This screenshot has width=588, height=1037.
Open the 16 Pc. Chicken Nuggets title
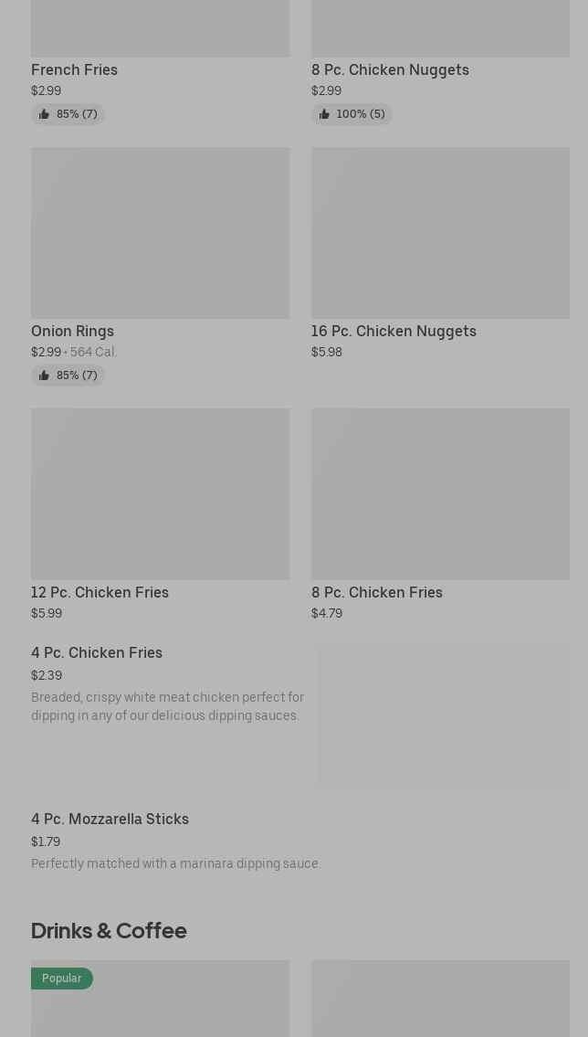point(394,331)
